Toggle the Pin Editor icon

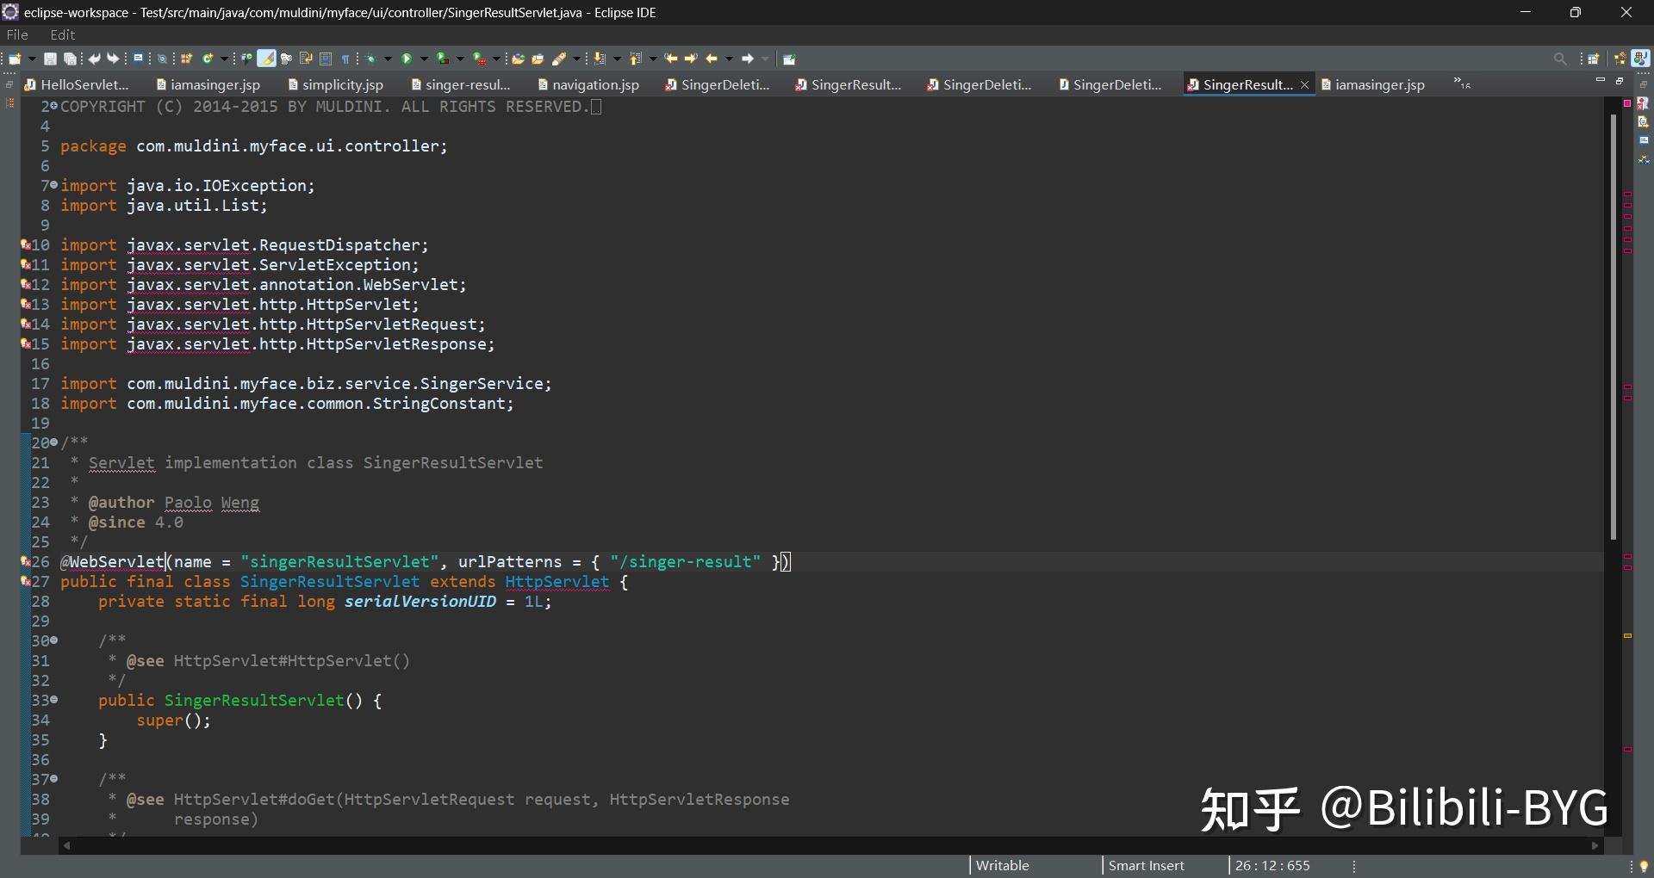tap(789, 59)
